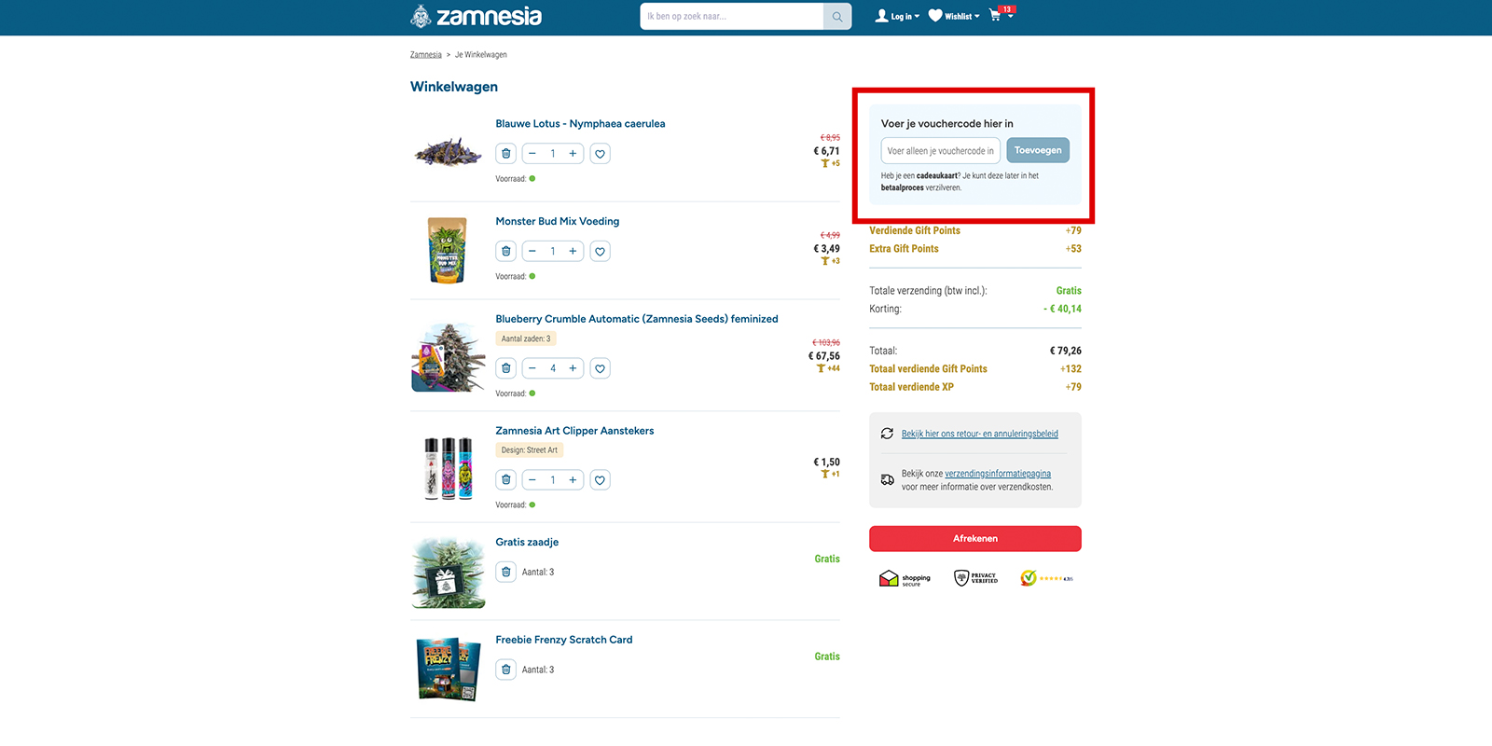The width and height of the screenshot is (1492, 746).
Task: Click the Afrekenen checkout button
Action: tap(975, 539)
